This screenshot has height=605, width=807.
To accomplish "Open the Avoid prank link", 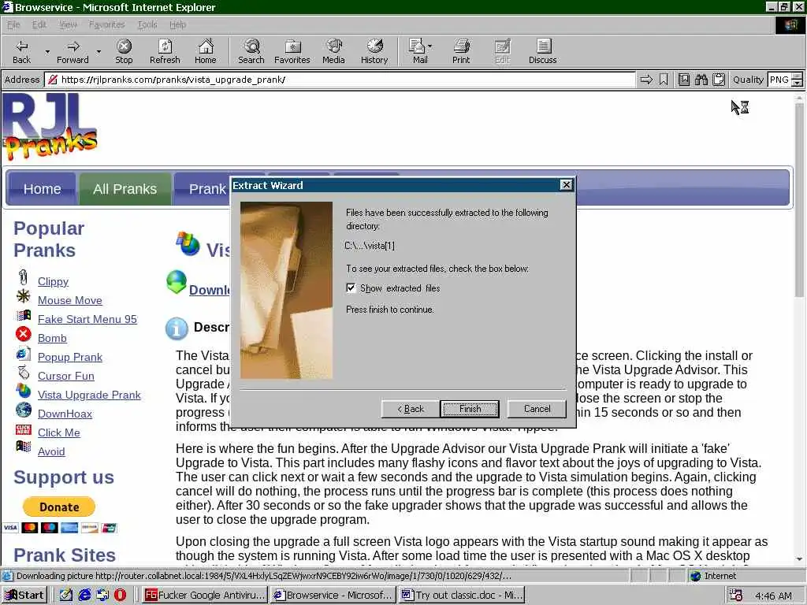I will point(51,451).
